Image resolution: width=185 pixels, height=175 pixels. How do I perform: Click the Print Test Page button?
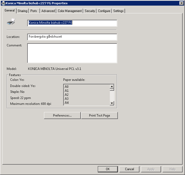coord(99,116)
